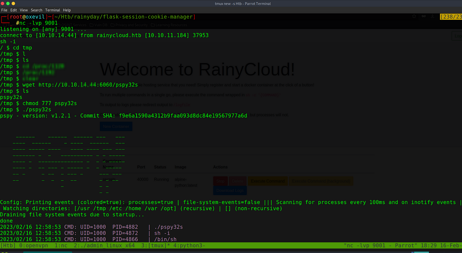Screen dimensions: 462x253
Task: Open the Terminal menu
Action: [53, 10]
